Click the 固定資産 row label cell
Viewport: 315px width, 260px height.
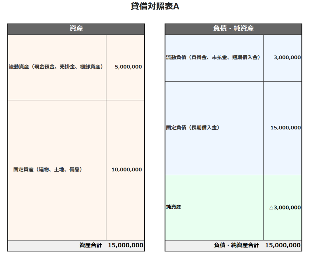(x=48, y=169)
